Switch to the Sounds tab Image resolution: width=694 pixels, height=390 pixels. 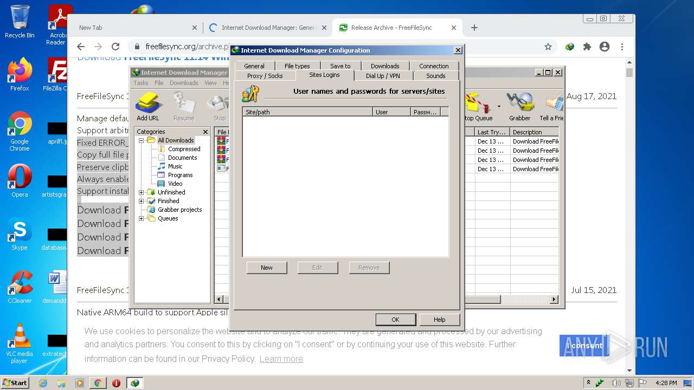click(x=435, y=76)
